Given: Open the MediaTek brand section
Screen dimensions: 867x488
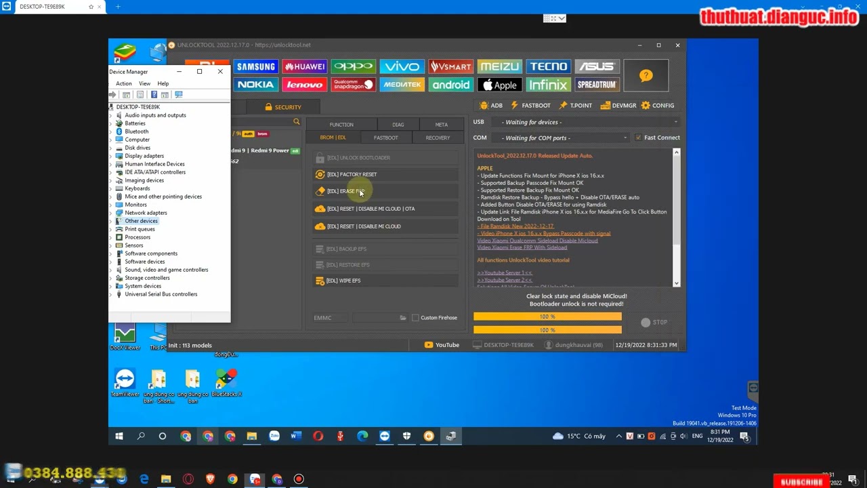Looking at the screenshot, I should [402, 85].
